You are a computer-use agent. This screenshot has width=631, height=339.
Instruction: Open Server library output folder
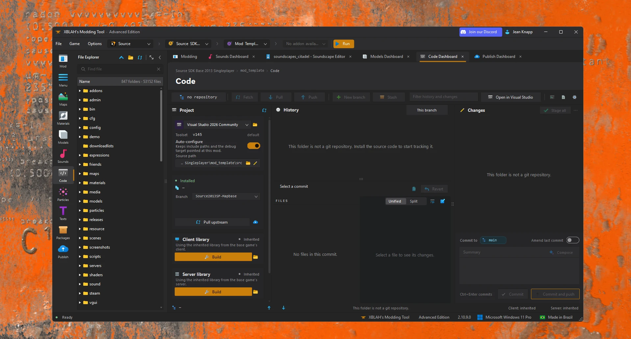click(x=256, y=292)
